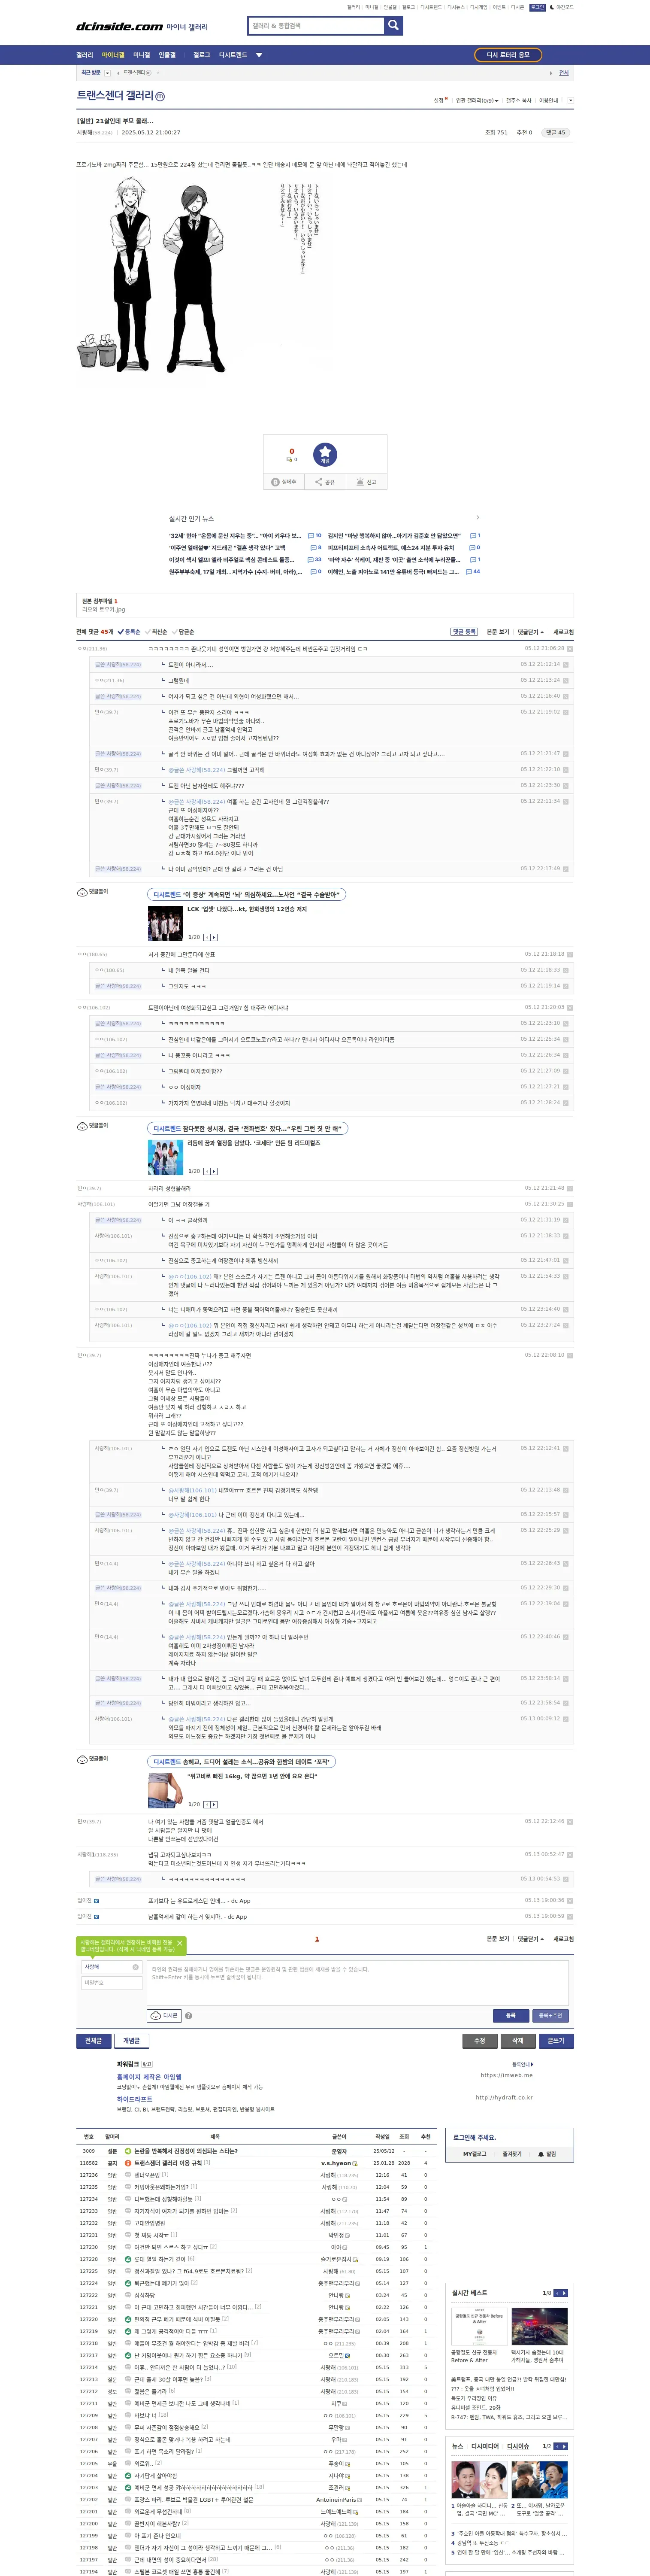Open 트랜스젠더 갤러리 이용 규칙 notice post
The image size is (650, 2576).
click(x=168, y=2163)
